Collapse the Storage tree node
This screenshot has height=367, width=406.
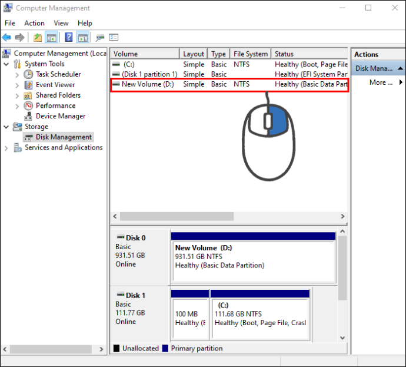coord(6,127)
